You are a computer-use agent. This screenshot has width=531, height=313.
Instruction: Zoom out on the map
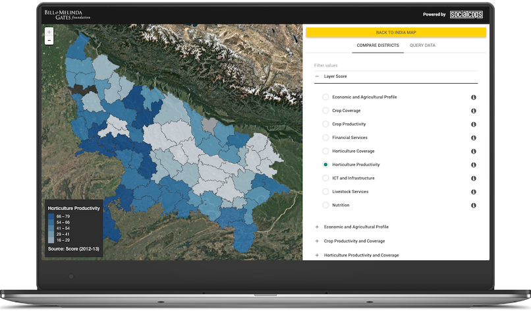(x=49, y=40)
